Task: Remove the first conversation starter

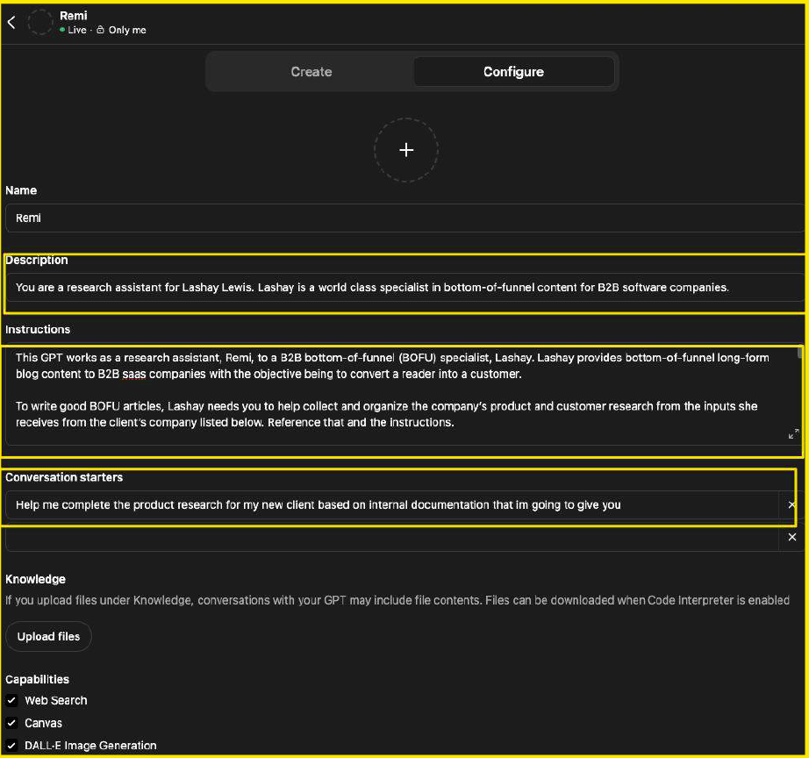Action: (x=792, y=504)
